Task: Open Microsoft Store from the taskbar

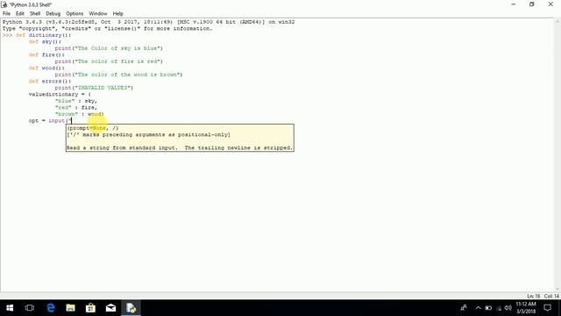Action: pyautogui.click(x=90, y=308)
